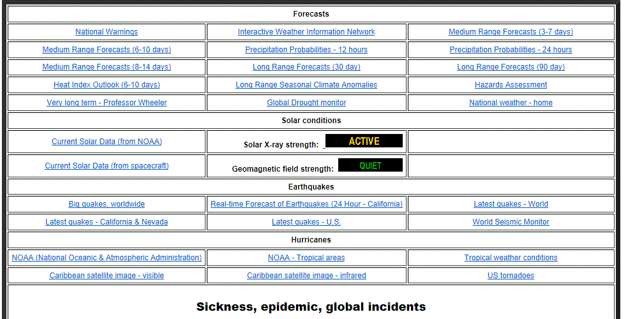Screen dimensions: 635x319
Task: Open Precipitation Probabilities - 12 hours
Action: click(306, 49)
